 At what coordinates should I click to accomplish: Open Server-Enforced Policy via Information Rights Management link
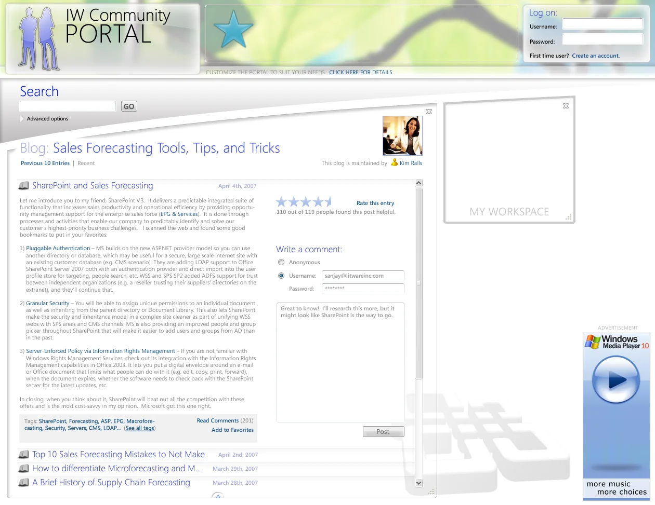click(101, 351)
